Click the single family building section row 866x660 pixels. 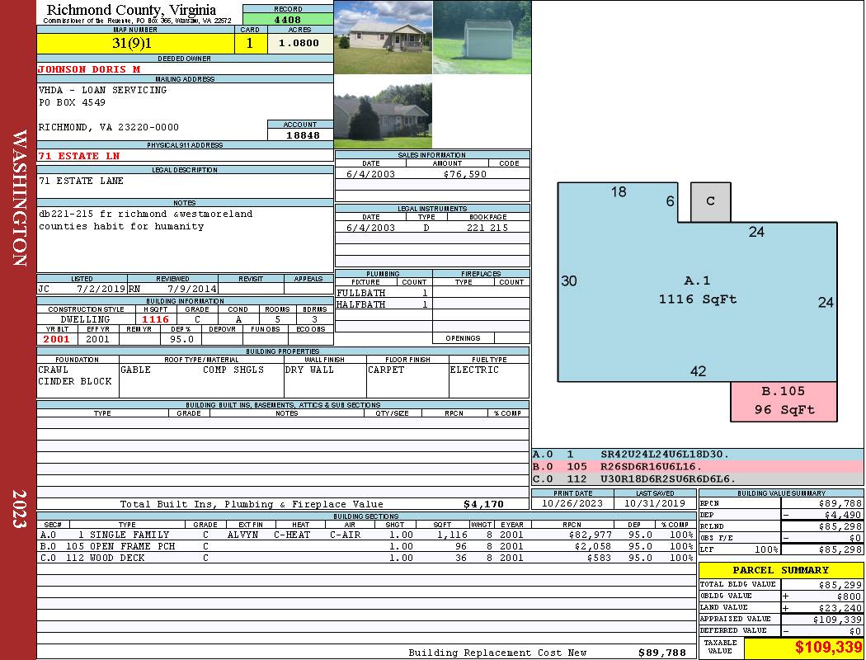365,535
